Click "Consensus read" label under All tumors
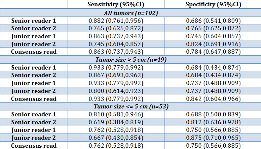This screenshot has height=149, width=261. pos(34,51)
